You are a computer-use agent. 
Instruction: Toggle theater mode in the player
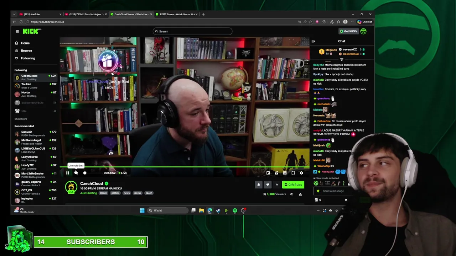[x=285, y=173]
